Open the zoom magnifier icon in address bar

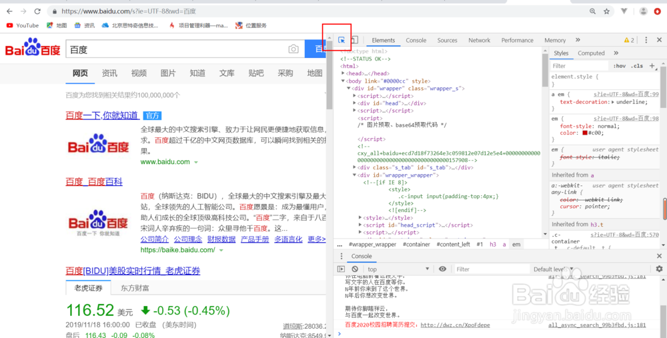point(592,11)
